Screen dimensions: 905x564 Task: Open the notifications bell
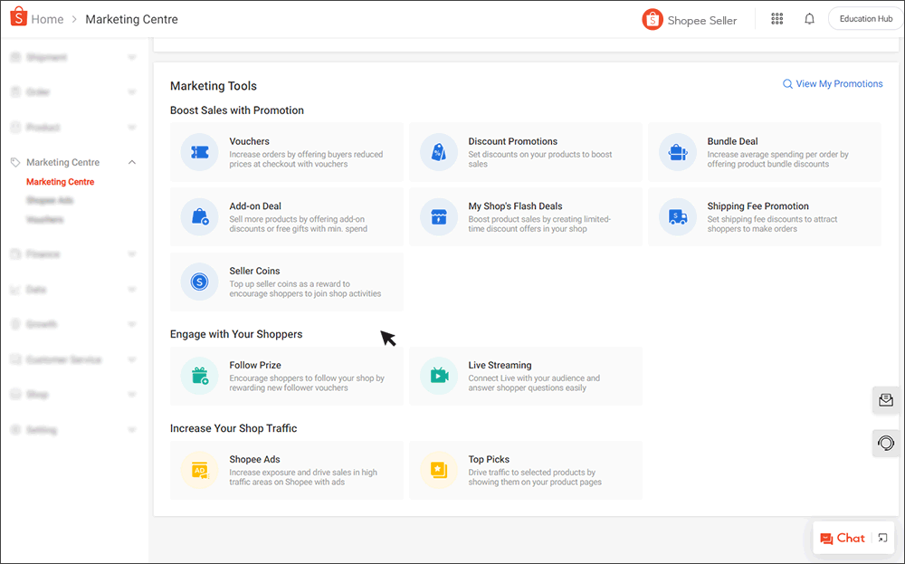tap(809, 18)
